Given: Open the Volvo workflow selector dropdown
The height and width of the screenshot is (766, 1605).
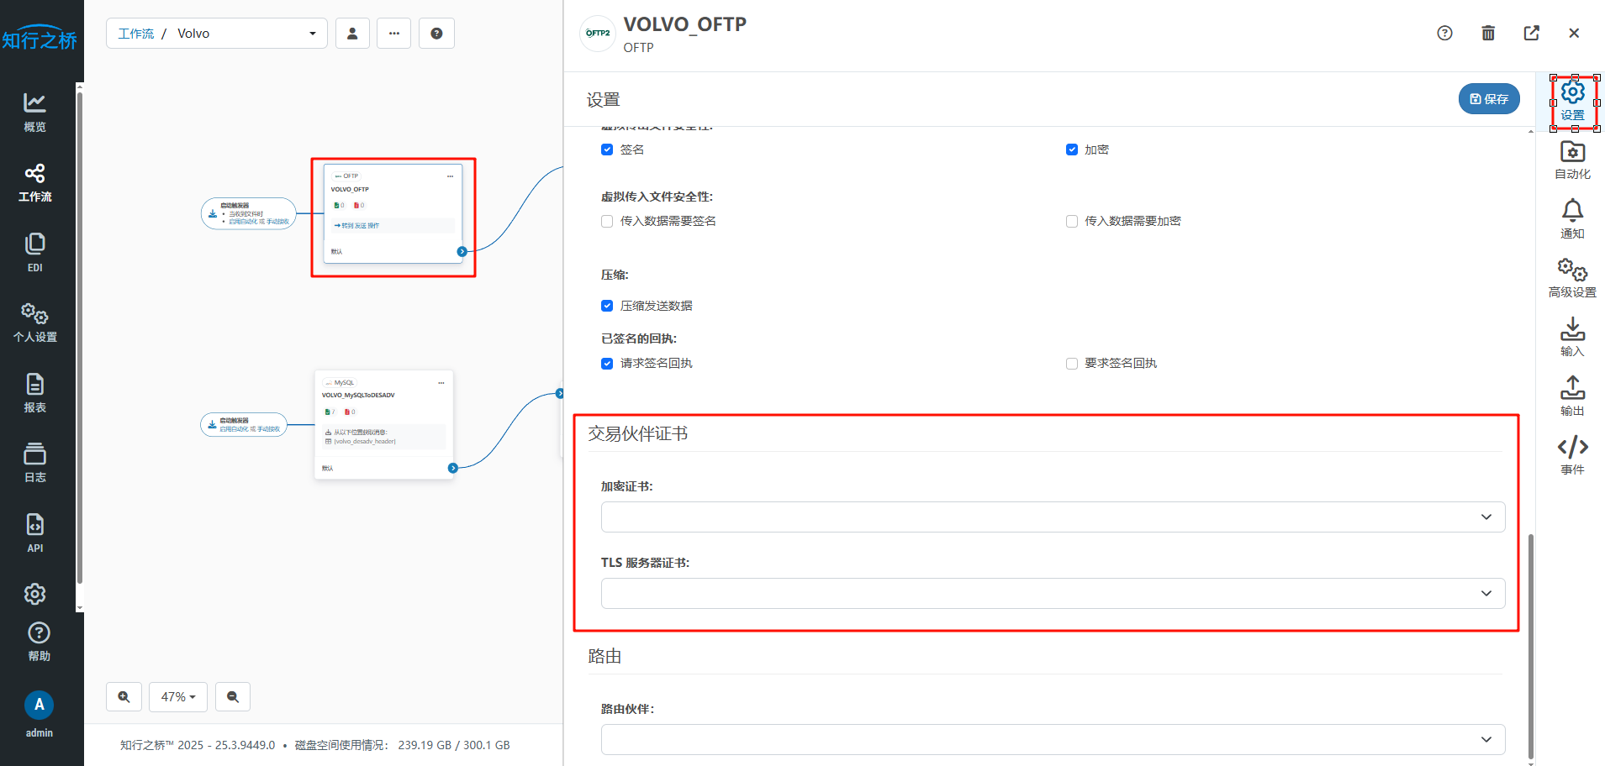Looking at the screenshot, I should tap(217, 34).
